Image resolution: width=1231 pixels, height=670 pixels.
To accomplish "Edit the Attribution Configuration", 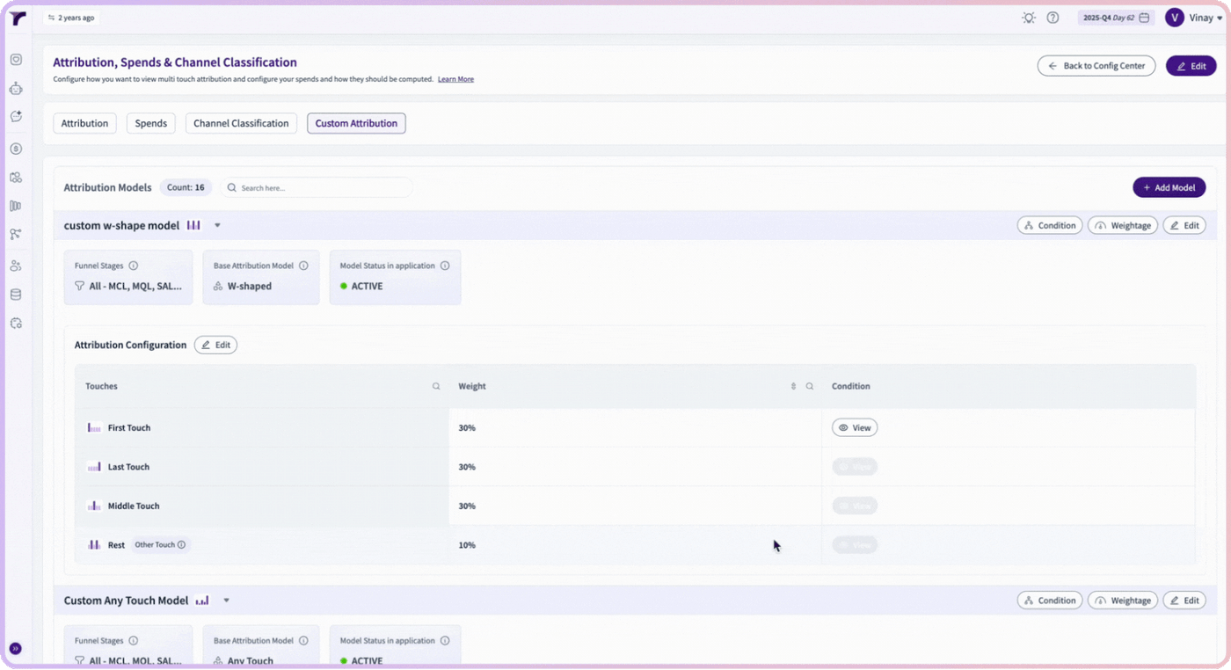I will 215,345.
